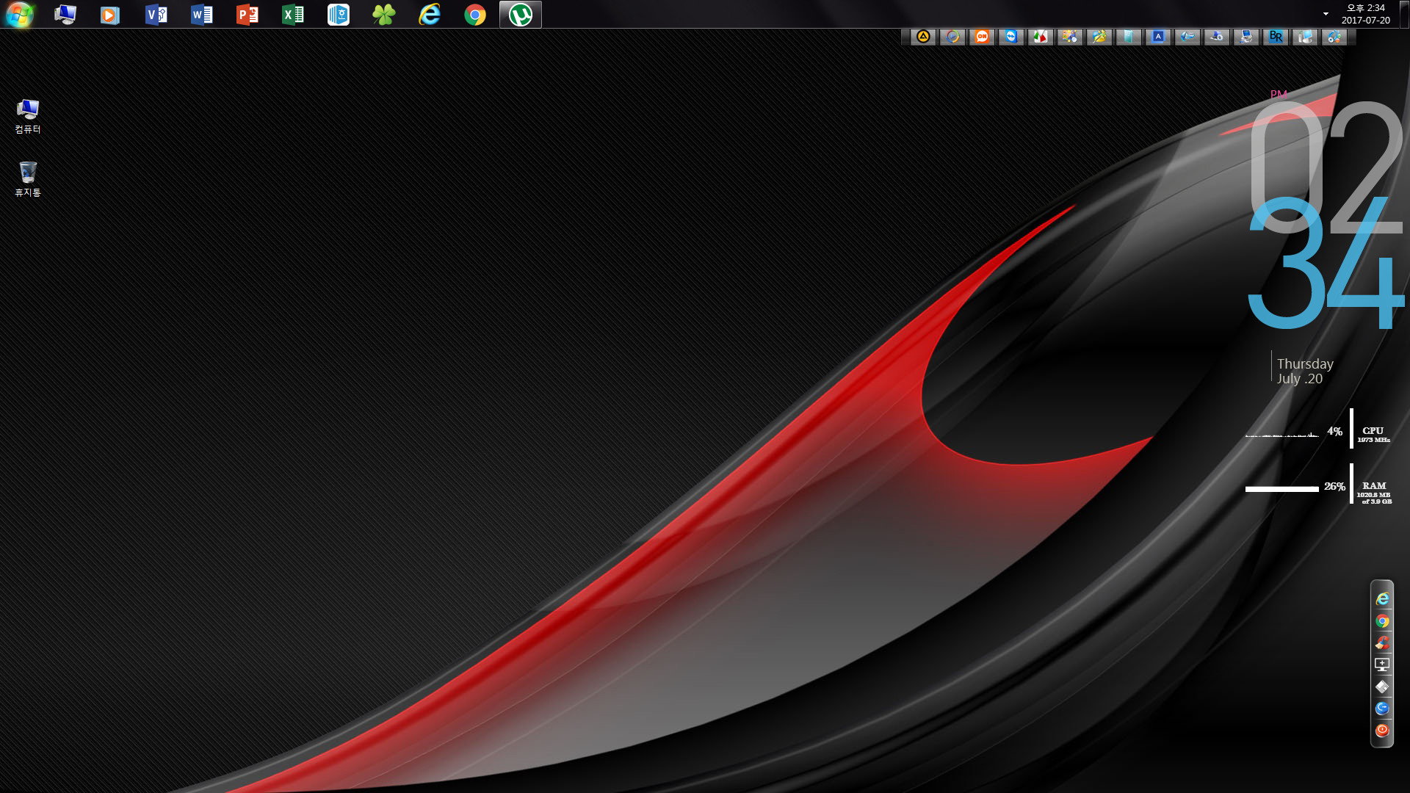The height and width of the screenshot is (793, 1410).
Task: Select the 컴퓨터 desktop icon
Action: tap(28, 116)
